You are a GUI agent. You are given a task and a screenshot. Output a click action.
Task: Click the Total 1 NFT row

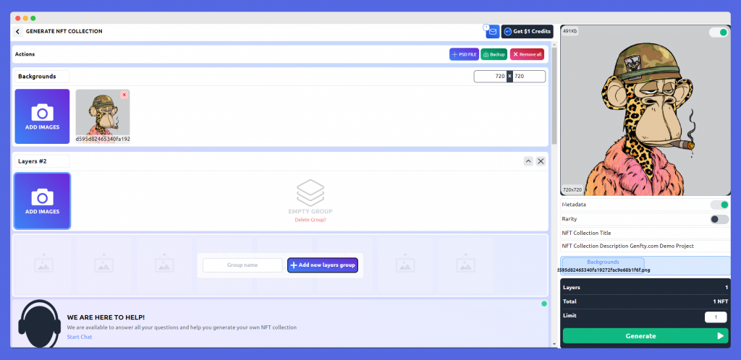[x=645, y=301]
